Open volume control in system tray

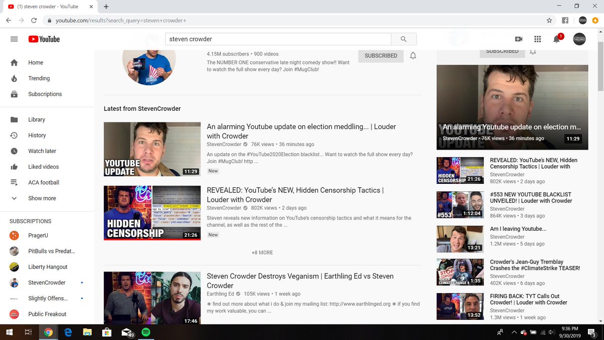[x=552, y=332]
